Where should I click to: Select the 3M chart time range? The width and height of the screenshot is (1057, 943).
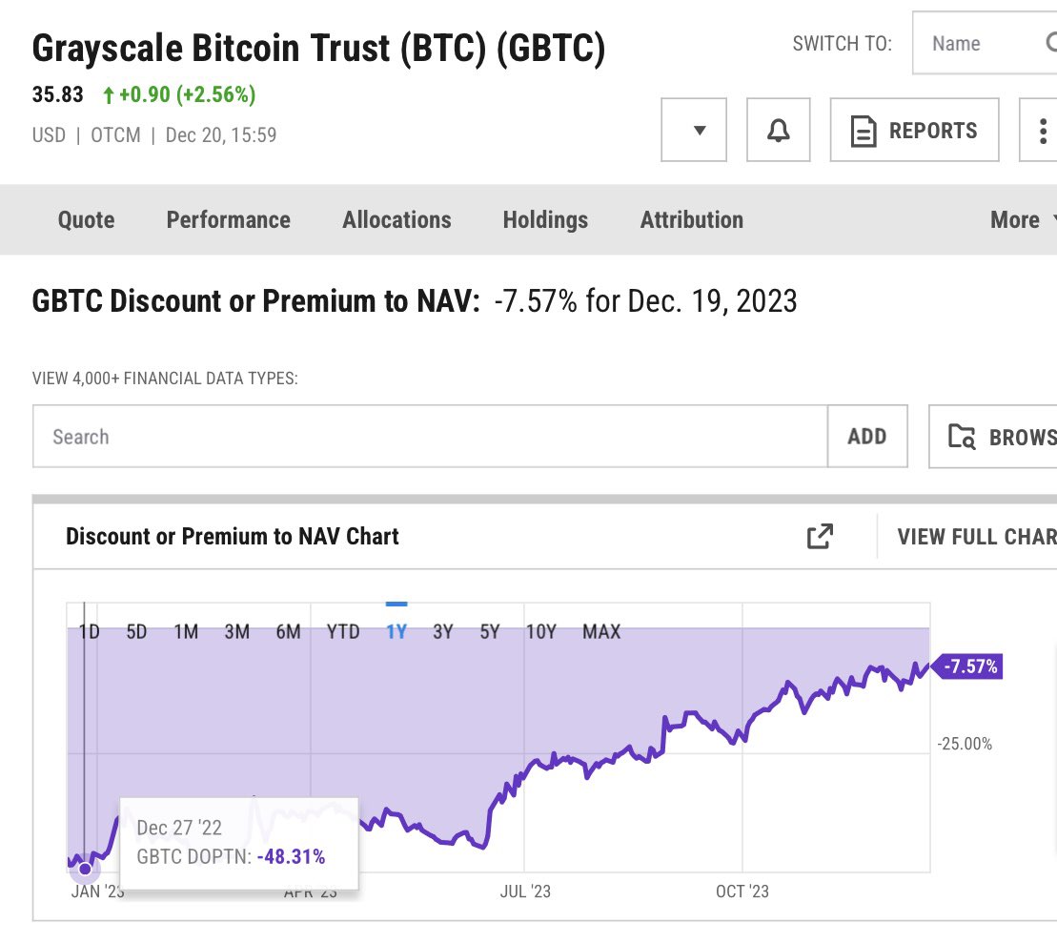tap(237, 632)
